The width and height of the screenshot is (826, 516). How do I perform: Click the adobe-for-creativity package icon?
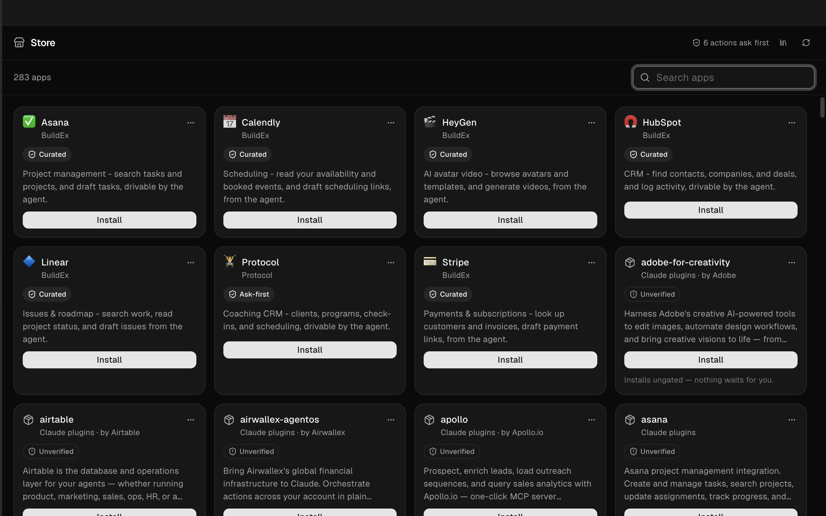[630, 262]
